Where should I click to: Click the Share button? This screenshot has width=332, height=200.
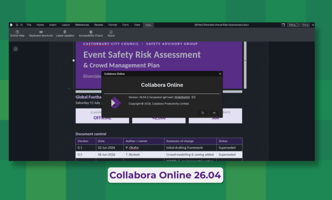305,25
